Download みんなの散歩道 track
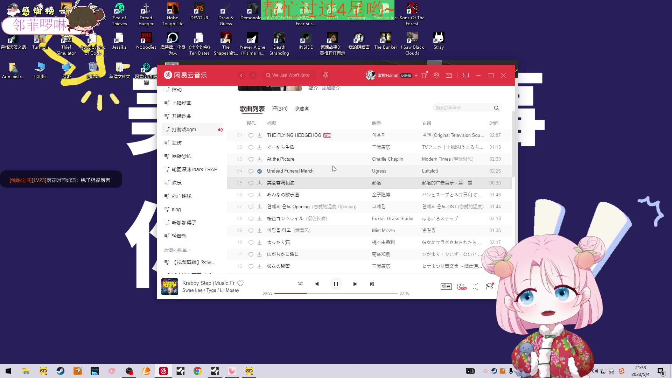 point(259,195)
